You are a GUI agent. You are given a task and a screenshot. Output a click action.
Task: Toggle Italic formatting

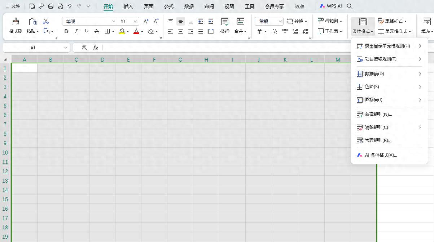pyautogui.click(x=76, y=31)
